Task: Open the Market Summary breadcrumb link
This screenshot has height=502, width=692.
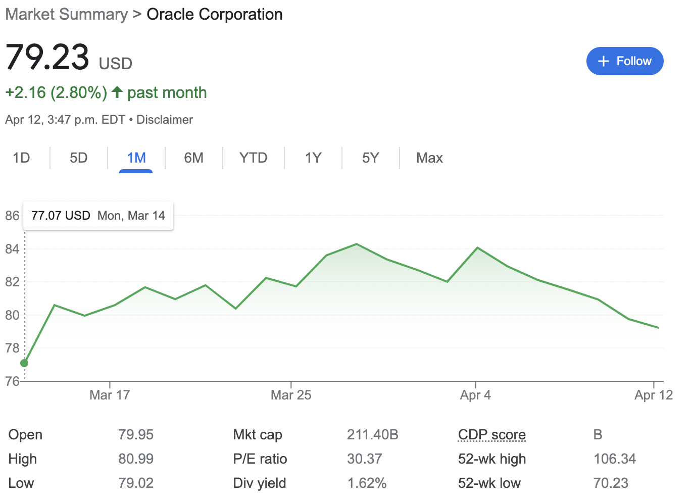Action: point(67,14)
